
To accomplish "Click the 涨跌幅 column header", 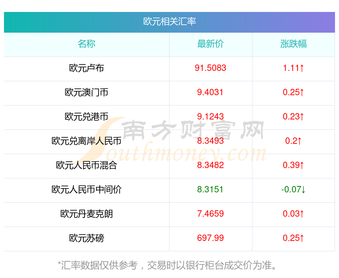I will [294, 44].
